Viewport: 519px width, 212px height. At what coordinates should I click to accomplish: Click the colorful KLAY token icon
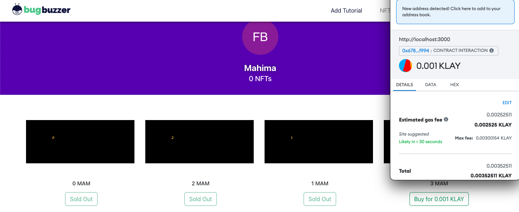405,66
